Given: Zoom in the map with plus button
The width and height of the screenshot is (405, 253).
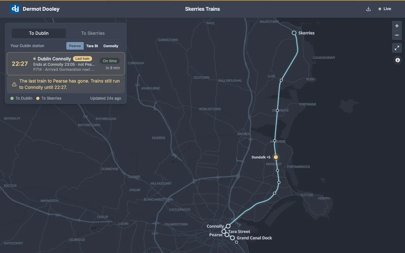Looking at the screenshot, I should click(397, 26).
